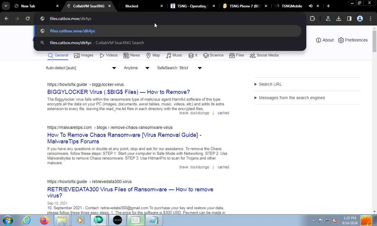
Task: Select the General search category
Action: (58, 55)
